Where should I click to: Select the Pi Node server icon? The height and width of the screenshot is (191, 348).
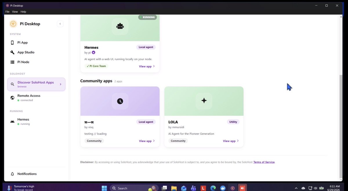[x=12, y=62]
